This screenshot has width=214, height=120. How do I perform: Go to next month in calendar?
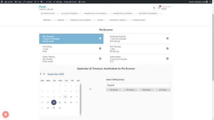44,74
